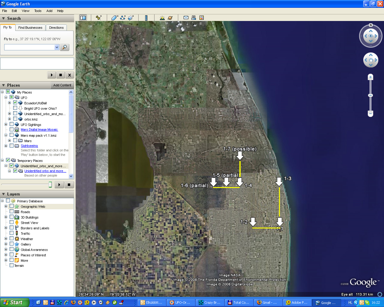Toggle the Terrain layer checkbox
Screen dimensions: 384x307
click(11, 265)
